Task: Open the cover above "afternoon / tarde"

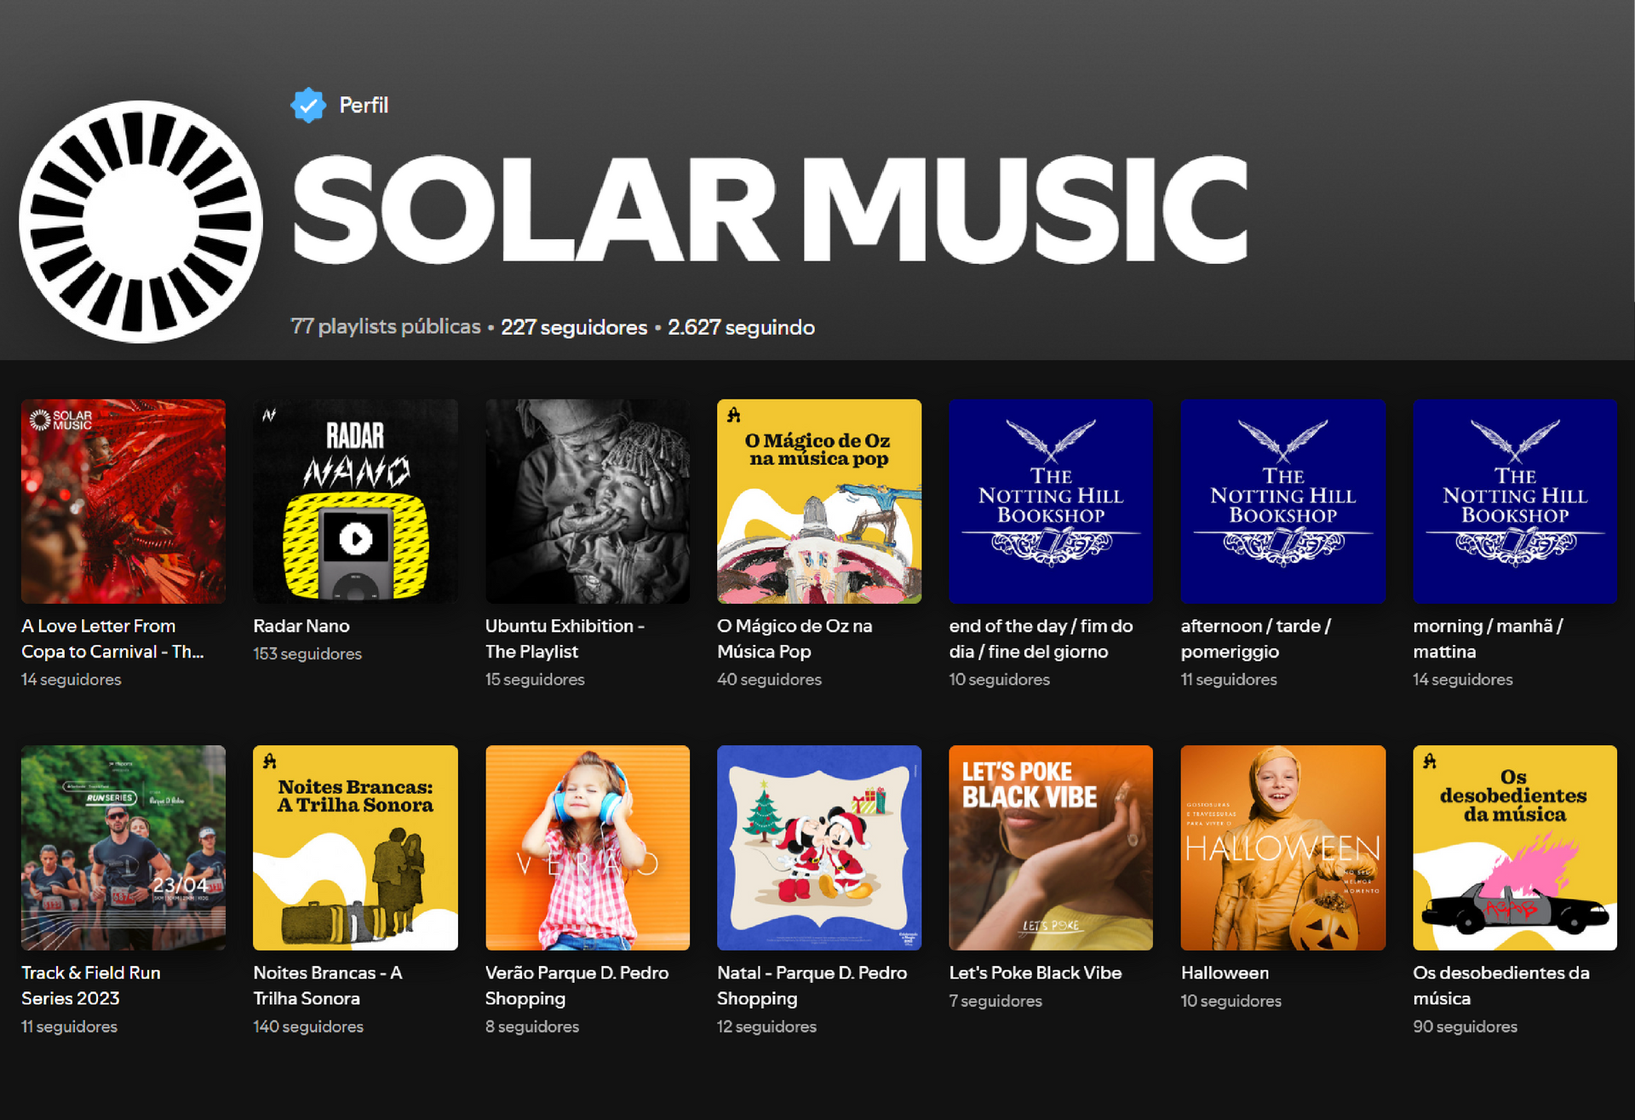Action: click(x=1283, y=502)
